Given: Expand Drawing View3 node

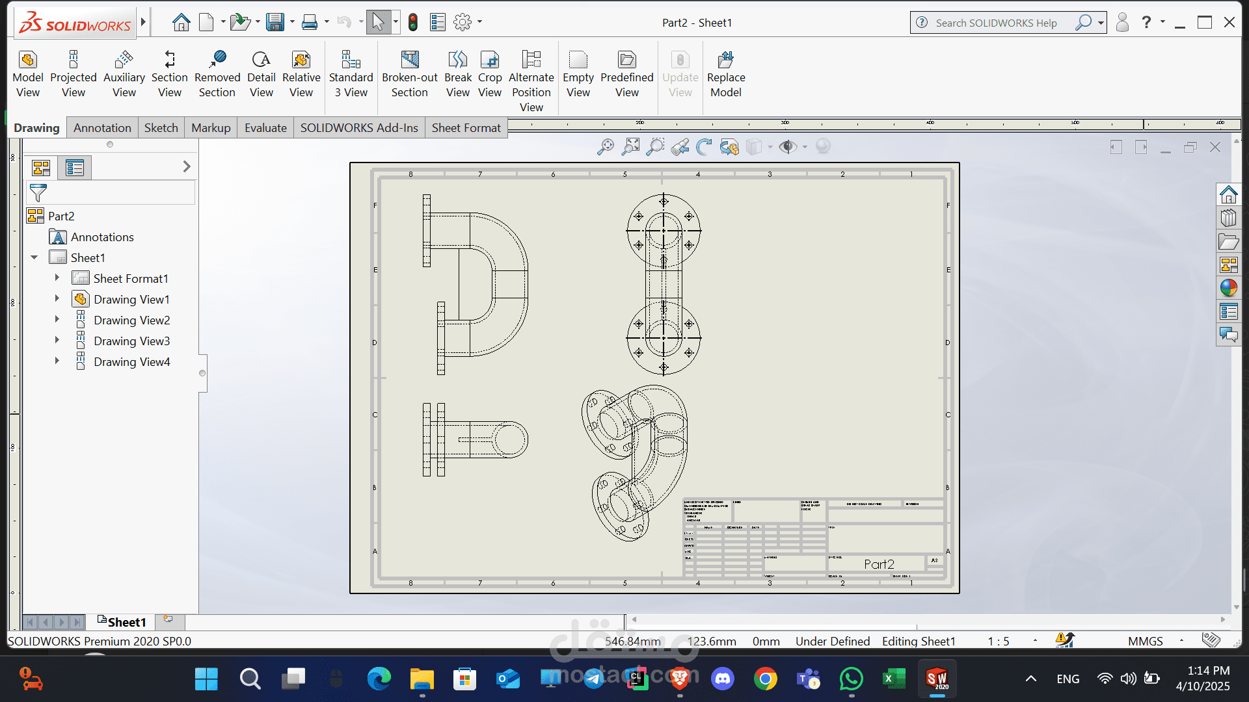Looking at the screenshot, I should coord(57,340).
